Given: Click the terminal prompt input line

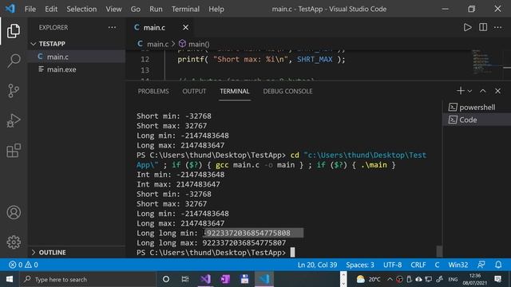Looking at the screenshot, I should tap(215, 253).
